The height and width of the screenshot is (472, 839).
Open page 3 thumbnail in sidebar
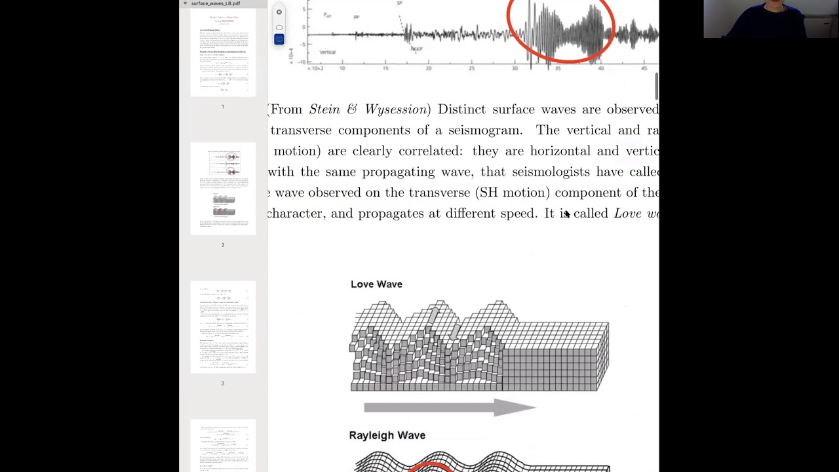coord(223,327)
